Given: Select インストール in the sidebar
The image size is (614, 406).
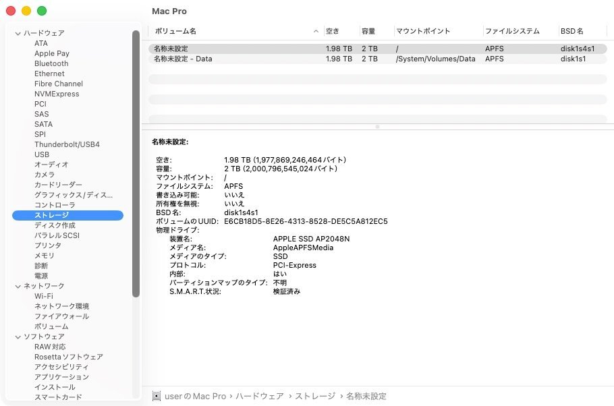Looking at the screenshot, I should (55, 387).
